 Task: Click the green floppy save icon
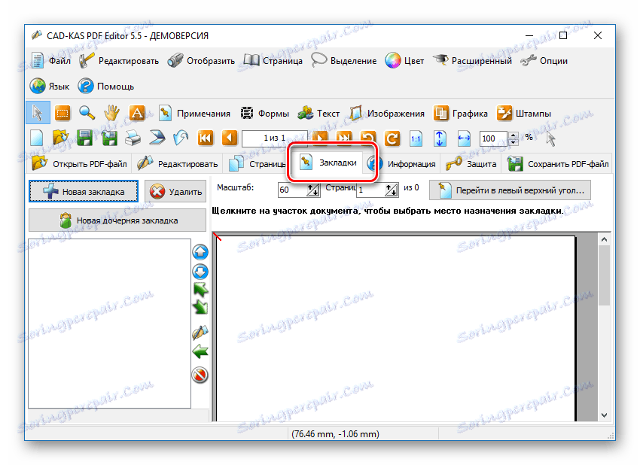click(84, 138)
